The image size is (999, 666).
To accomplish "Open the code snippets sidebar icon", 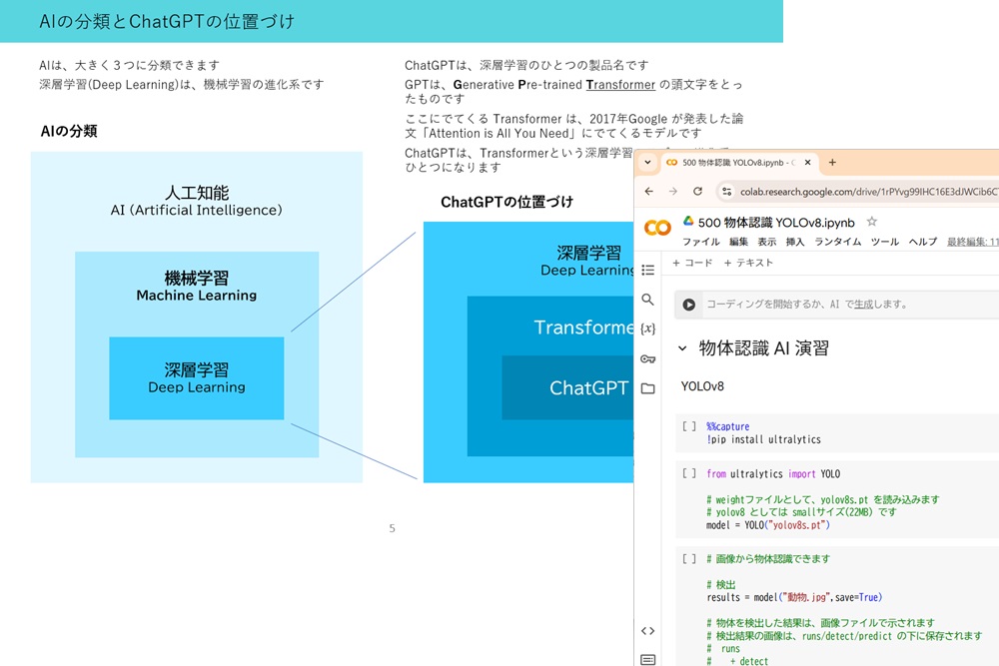I will [648, 631].
